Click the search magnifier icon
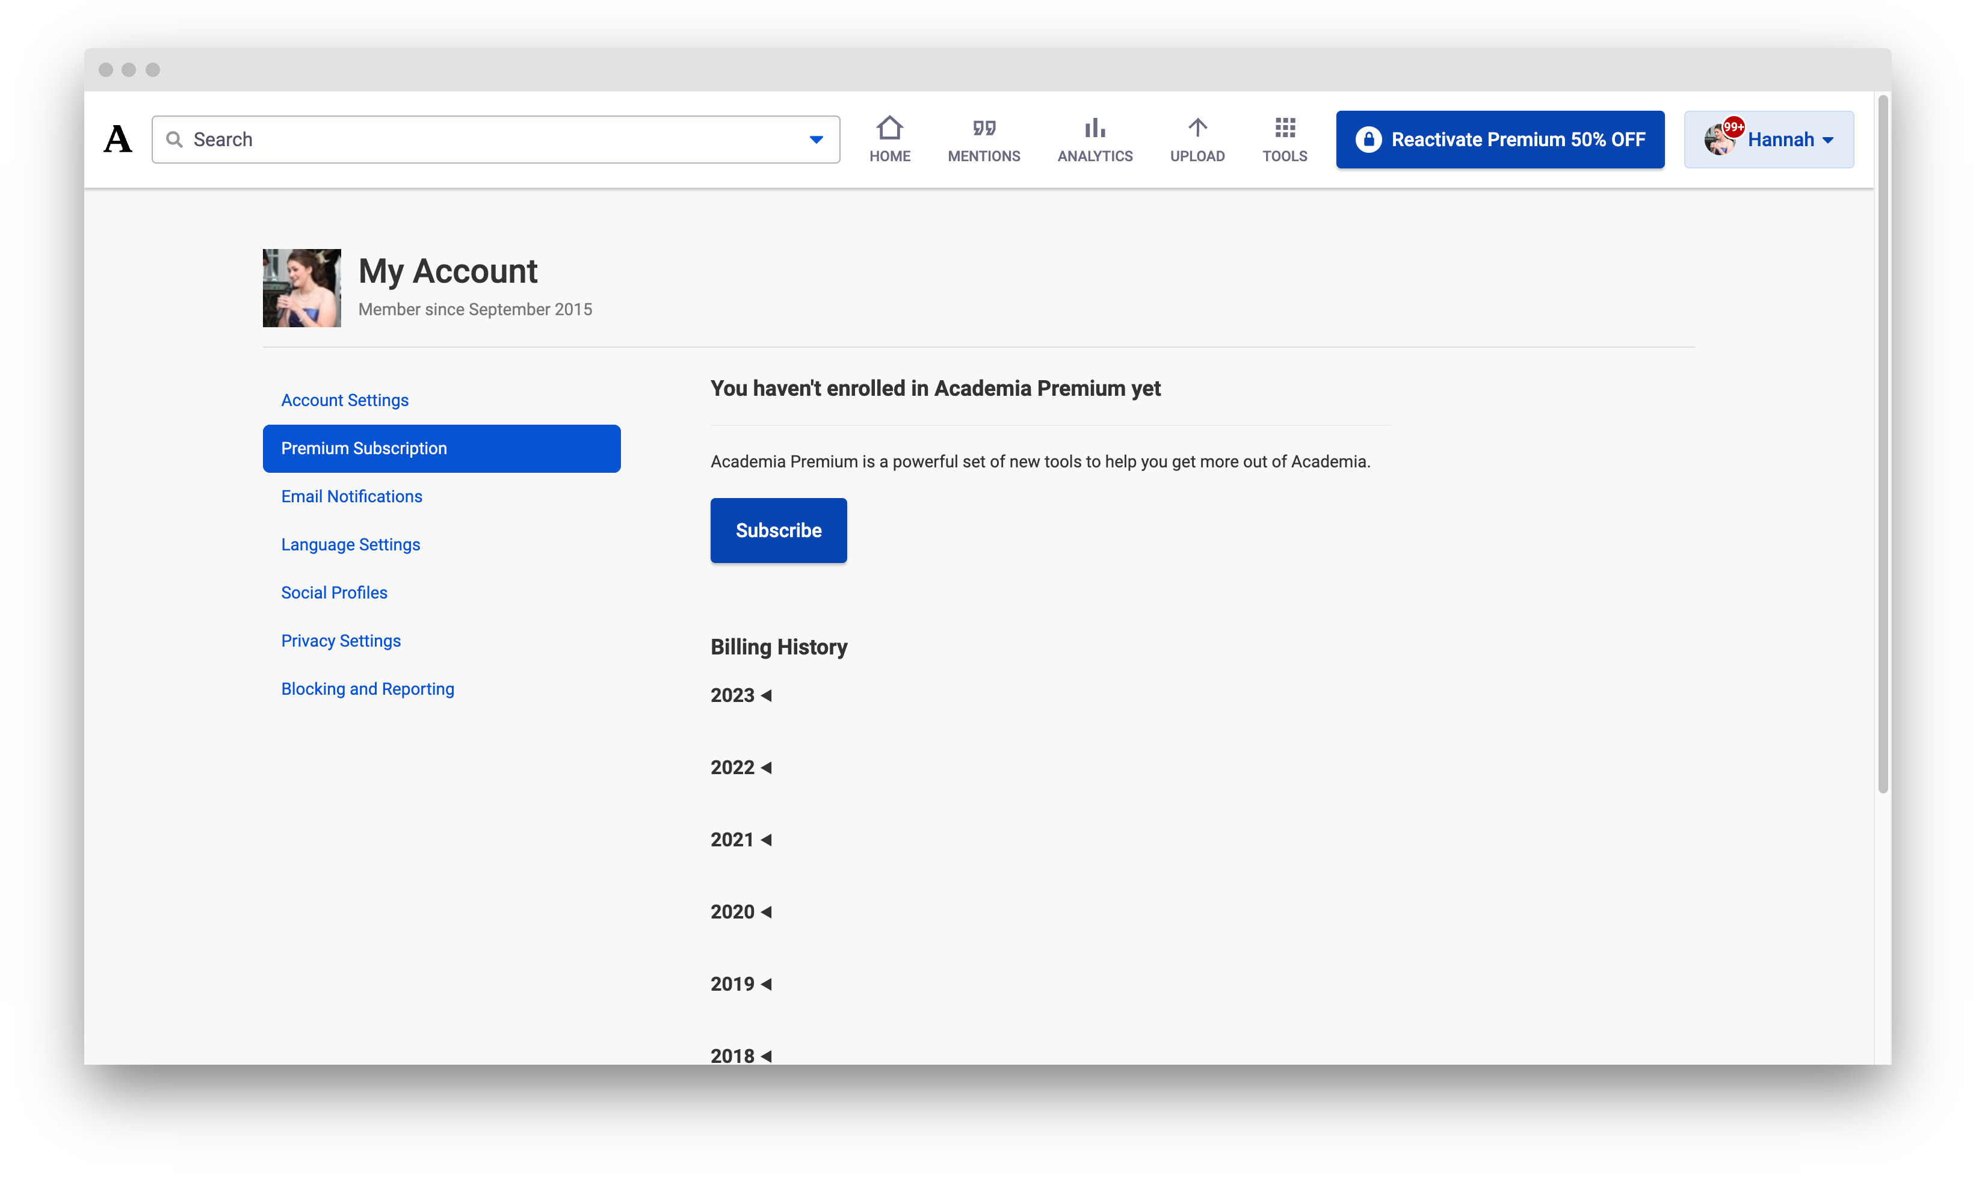Screen dimensions: 1976x1185 [174, 140]
